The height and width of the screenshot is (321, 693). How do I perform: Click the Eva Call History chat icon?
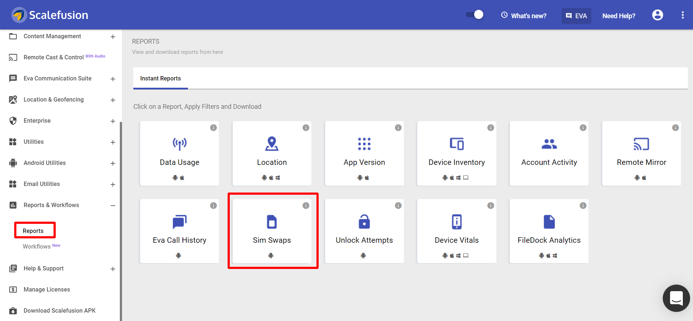180,222
